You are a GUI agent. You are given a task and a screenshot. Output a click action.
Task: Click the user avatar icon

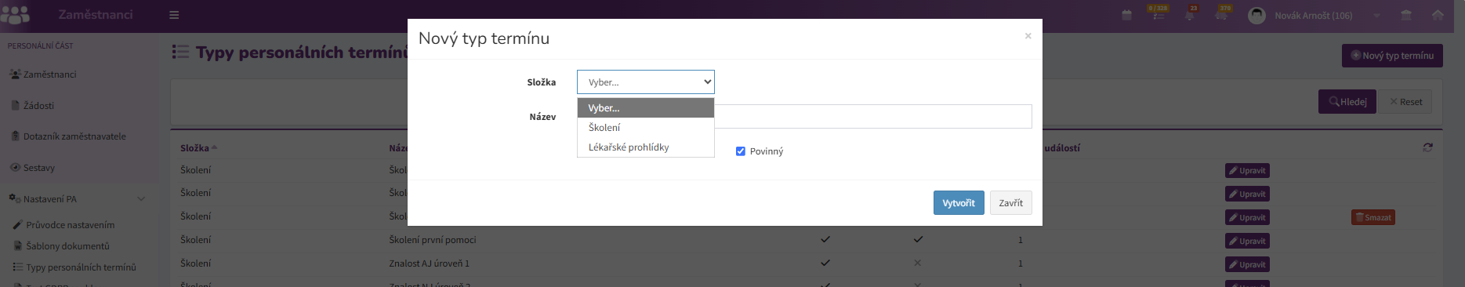pyautogui.click(x=1256, y=15)
